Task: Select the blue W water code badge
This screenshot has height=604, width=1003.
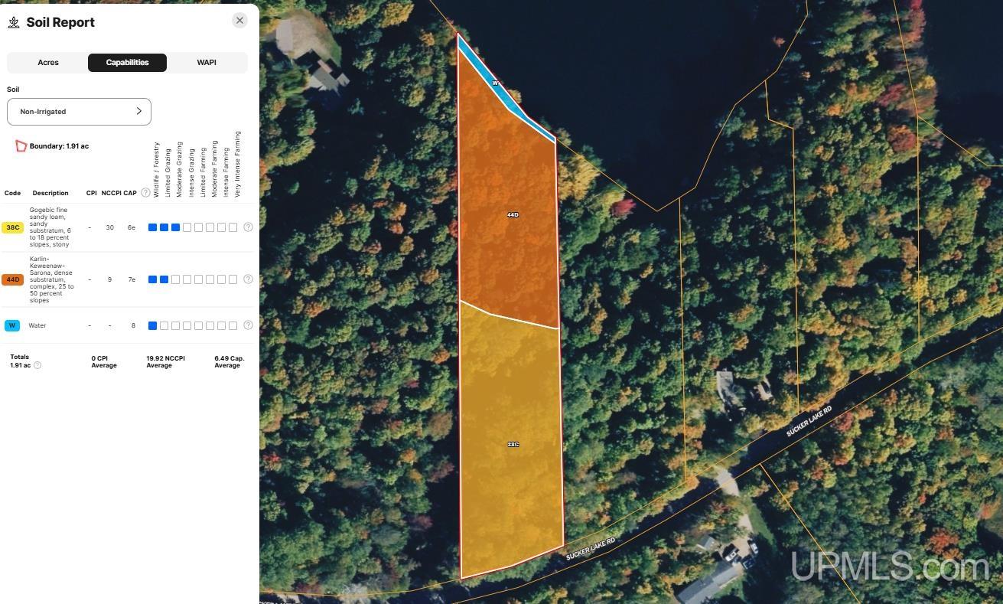Action: click(x=11, y=325)
